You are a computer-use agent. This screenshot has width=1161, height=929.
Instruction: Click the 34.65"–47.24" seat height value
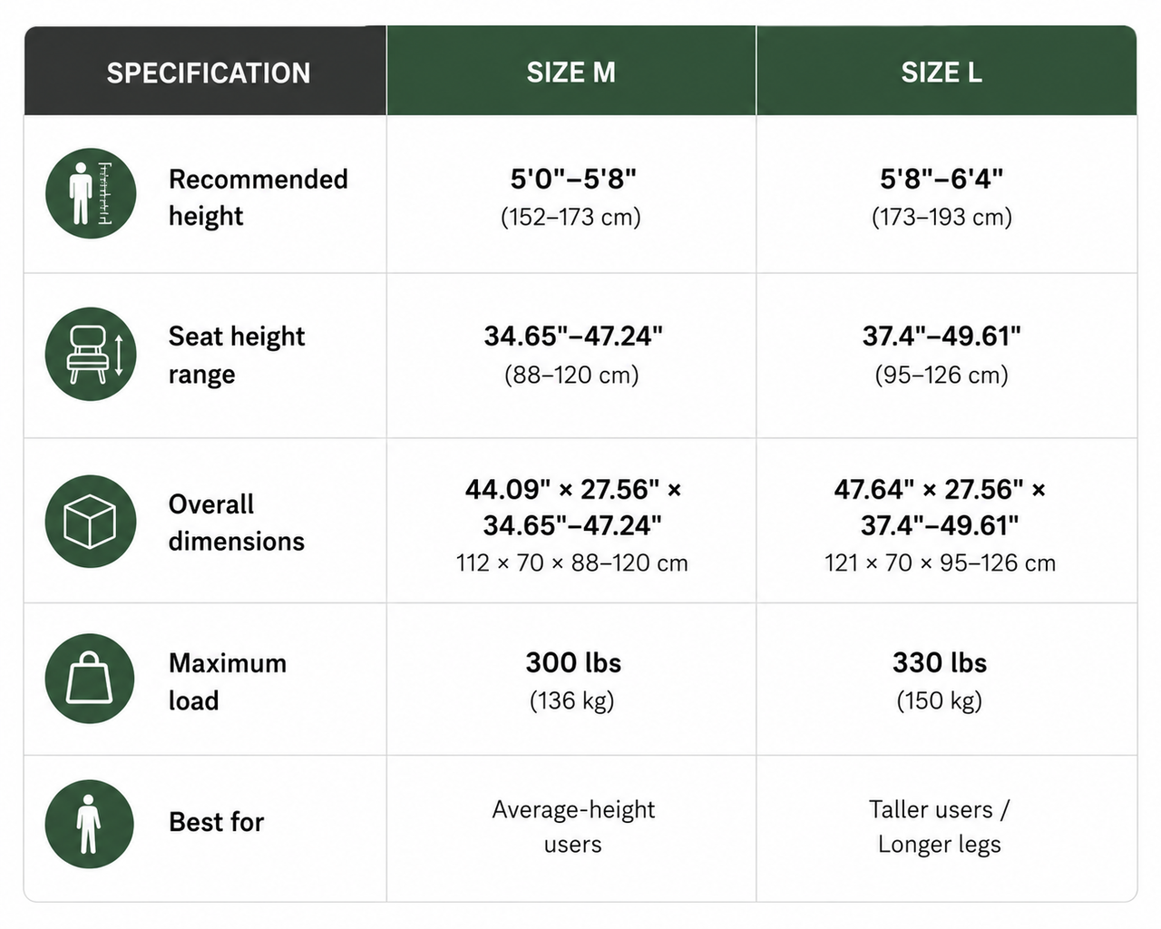click(573, 337)
